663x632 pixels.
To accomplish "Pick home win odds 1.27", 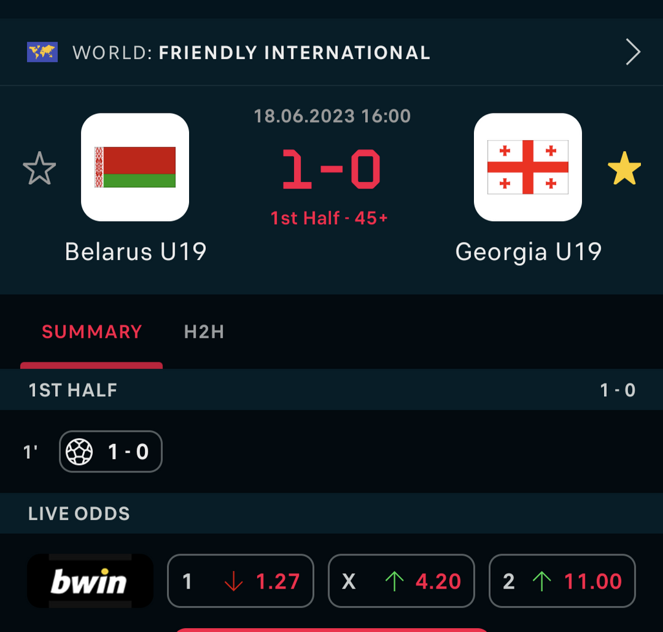I will 240,581.
